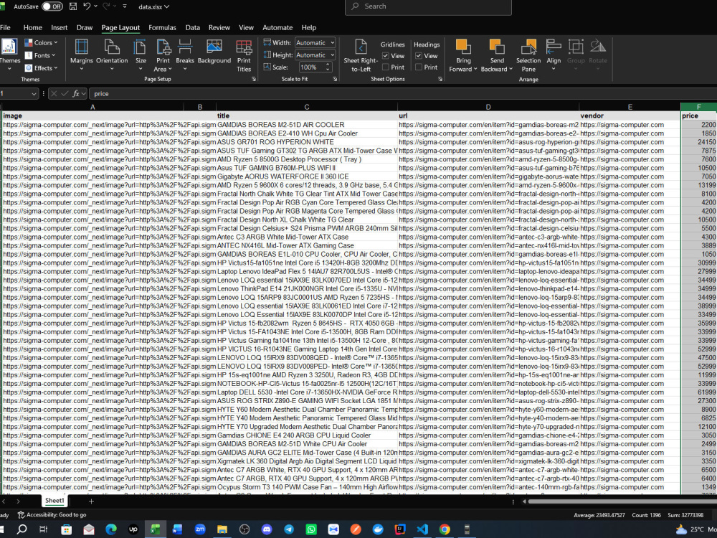Image resolution: width=717 pixels, height=538 pixels.
Task: Open Print Titles settings
Action: pos(244,55)
